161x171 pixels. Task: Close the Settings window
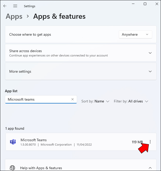click(x=157, y=4)
